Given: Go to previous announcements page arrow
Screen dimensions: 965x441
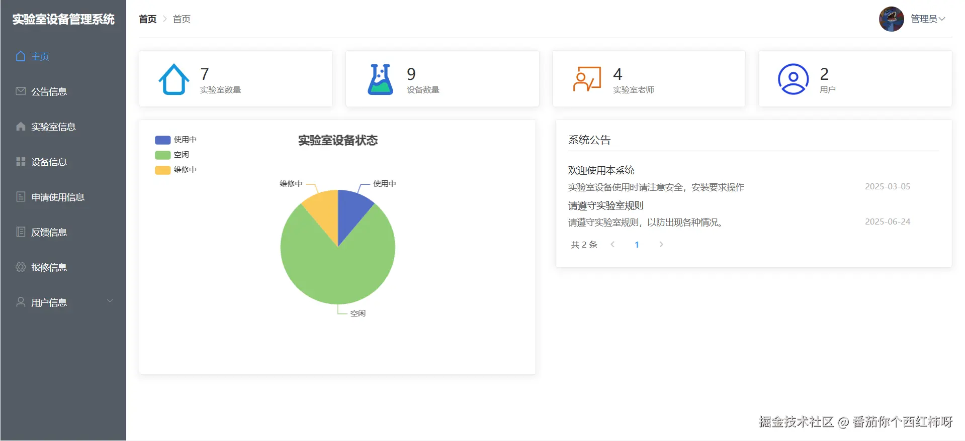Looking at the screenshot, I should pos(612,245).
